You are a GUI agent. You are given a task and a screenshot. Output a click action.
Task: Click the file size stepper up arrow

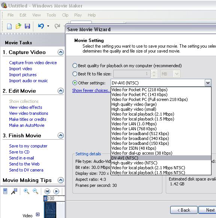tap(154, 72)
